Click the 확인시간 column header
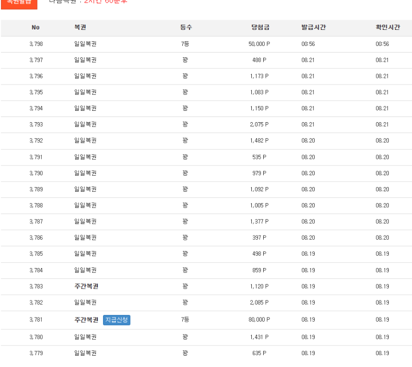Screen dimensions: 412x367 point(388,27)
